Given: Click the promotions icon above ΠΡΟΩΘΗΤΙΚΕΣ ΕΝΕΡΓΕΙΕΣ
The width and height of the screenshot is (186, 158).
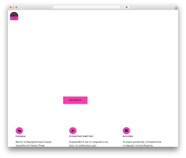Looking at the screenshot, I should pos(73,131).
